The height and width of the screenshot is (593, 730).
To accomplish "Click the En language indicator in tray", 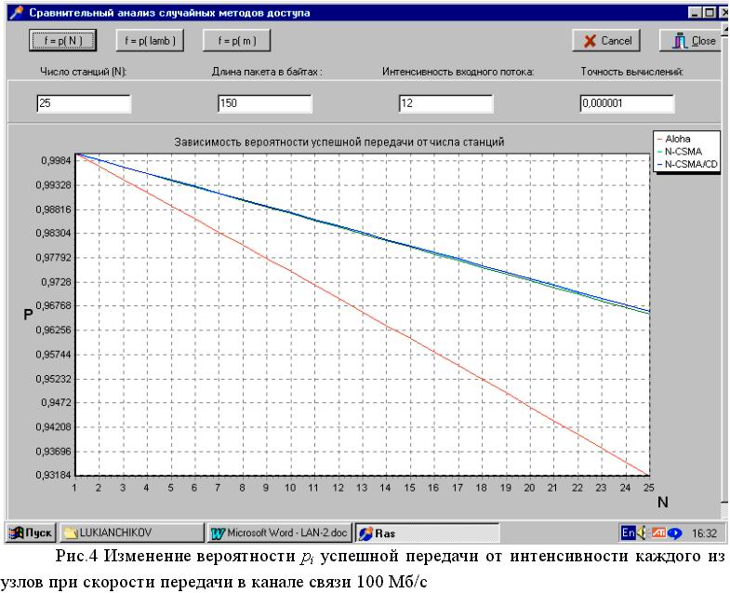I will tap(628, 532).
